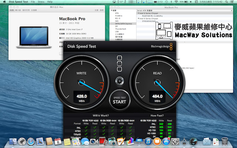The height and width of the screenshot is (148, 237).
Task: Click the MacBook Pro laptop image in About window
Action: (x=34, y=37)
